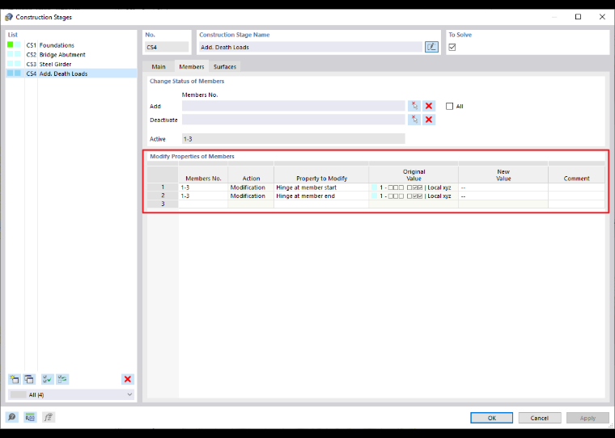Toggle the To Solve checkbox

452,47
